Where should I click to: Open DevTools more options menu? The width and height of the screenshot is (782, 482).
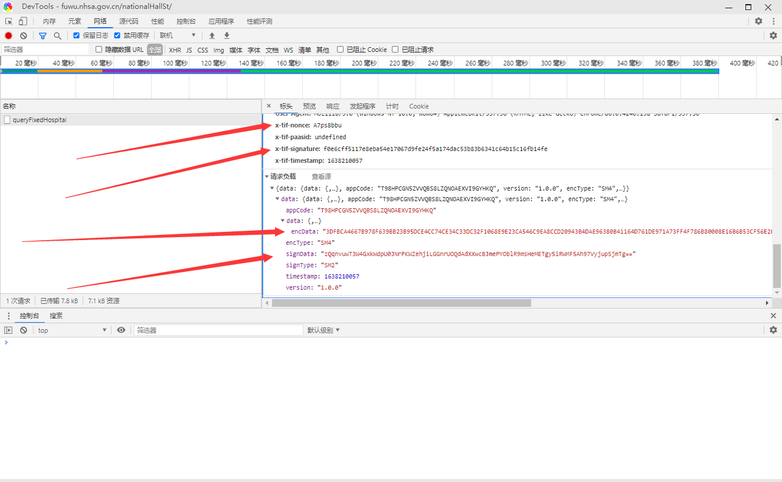tap(773, 21)
